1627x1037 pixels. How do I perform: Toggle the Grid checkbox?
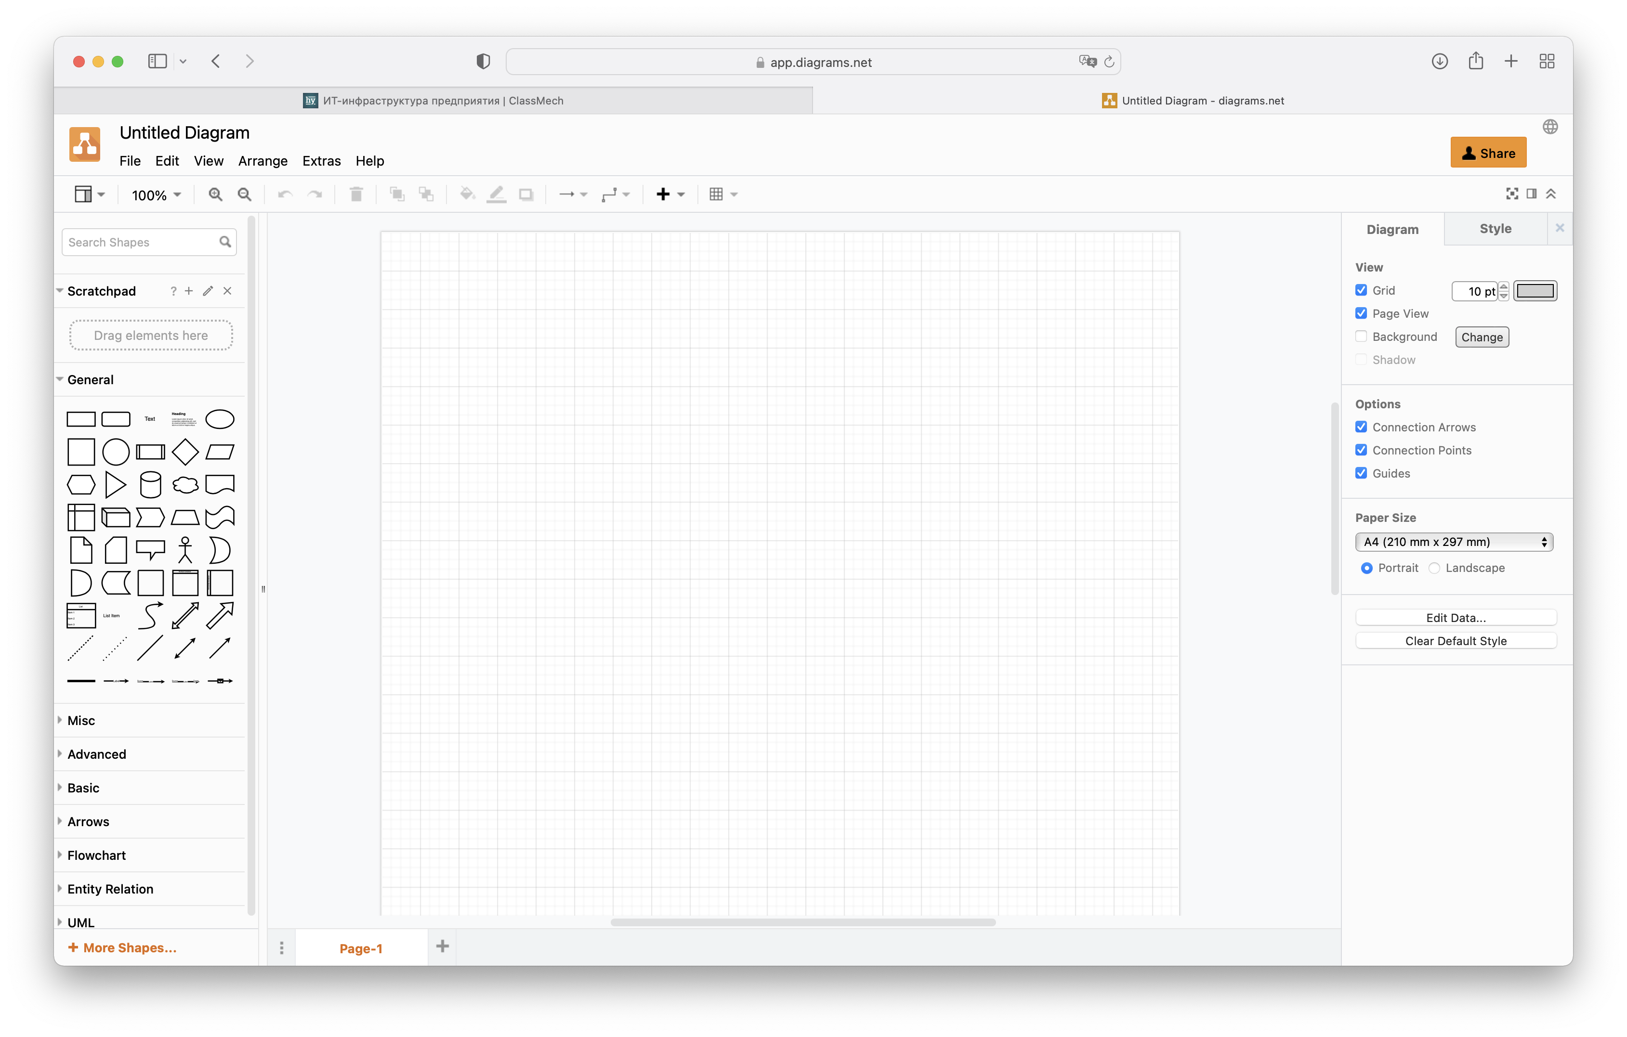point(1361,290)
